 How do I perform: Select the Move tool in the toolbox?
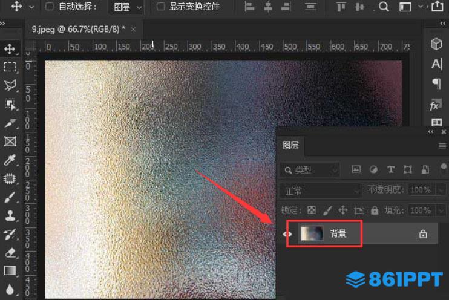(x=10, y=48)
